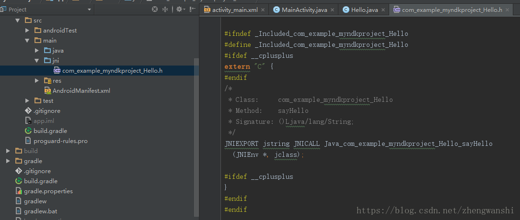This screenshot has height=220, width=520.
Task: Select the gradlew file
Action: 35,201
